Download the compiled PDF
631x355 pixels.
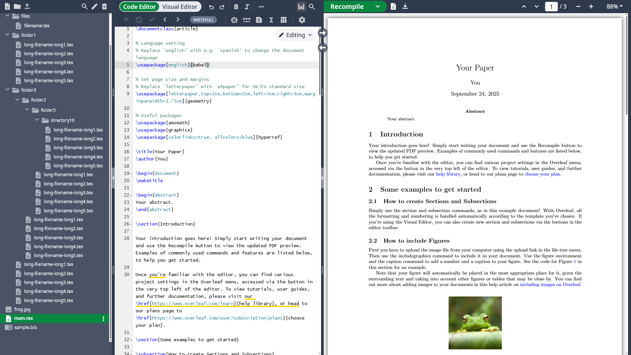405,7
